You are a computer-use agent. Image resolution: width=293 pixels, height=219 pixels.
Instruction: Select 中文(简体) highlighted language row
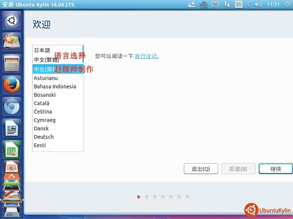click(x=58, y=69)
